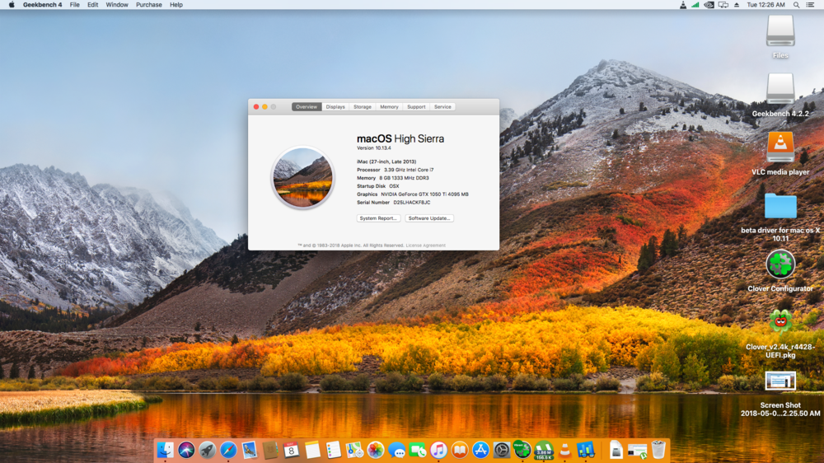Open the Purchase menu
This screenshot has height=463, width=824.
pos(149,5)
